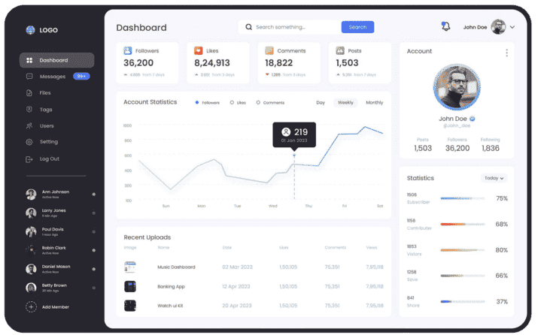Click the Subscriber 75% progress bar

click(461, 198)
